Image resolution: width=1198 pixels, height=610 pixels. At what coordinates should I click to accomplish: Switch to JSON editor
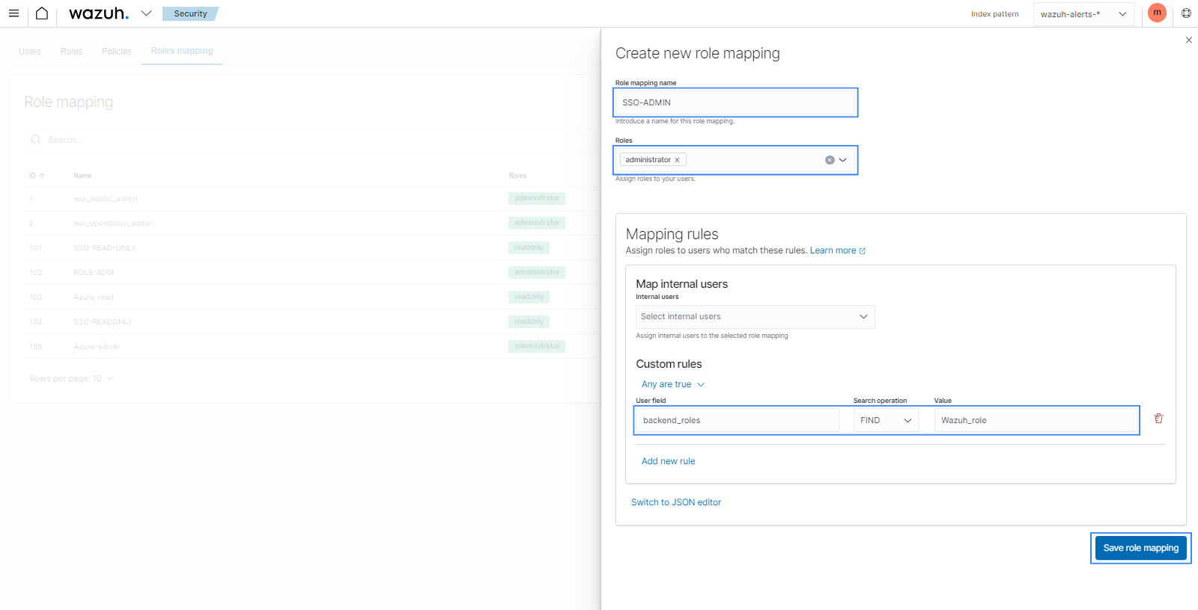pos(675,502)
